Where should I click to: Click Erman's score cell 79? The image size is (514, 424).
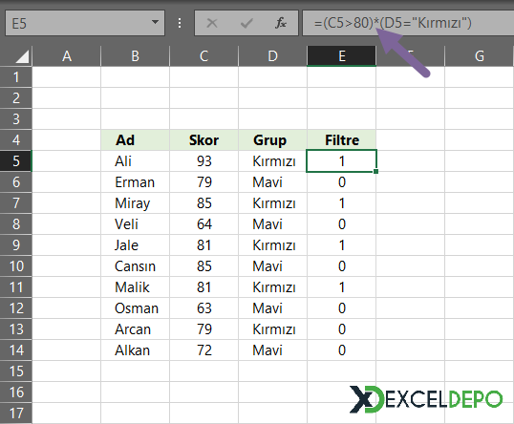pos(203,181)
